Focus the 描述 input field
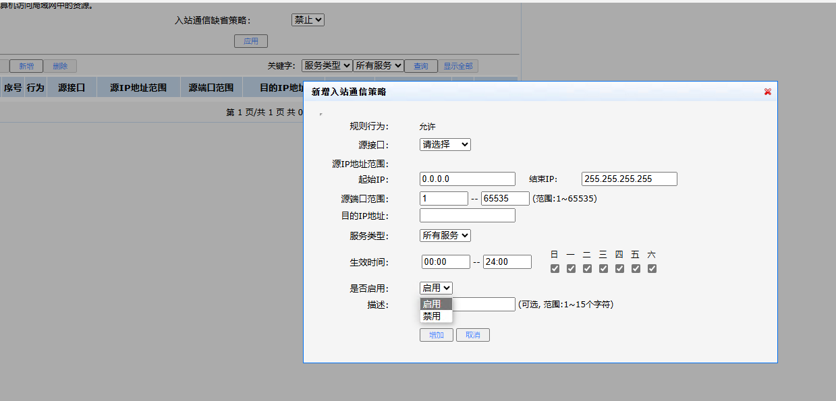836x401 pixels. click(x=484, y=304)
